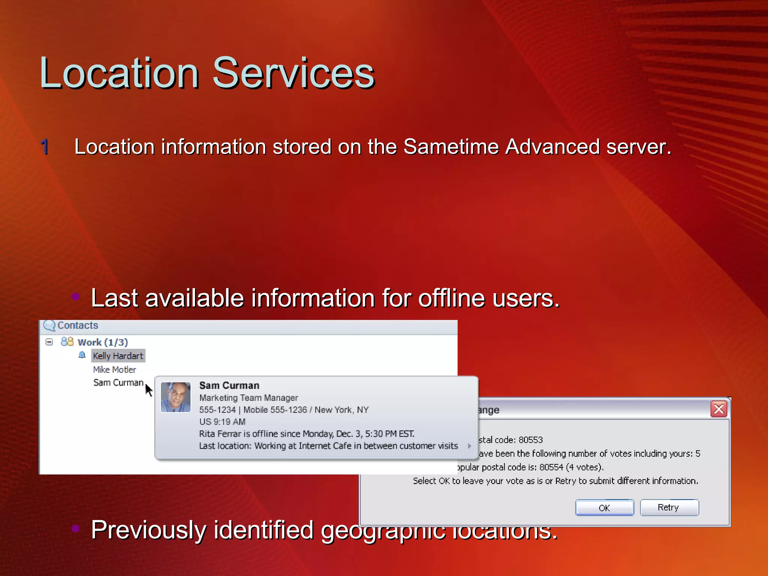Select contact Kelly Hardart
The height and width of the screenshot is (576, 768).
(118, 356)
